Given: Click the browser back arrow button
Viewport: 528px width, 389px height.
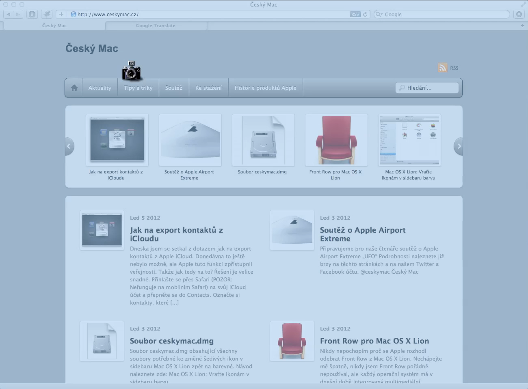Looking at the screenshot, I should 9,14.
